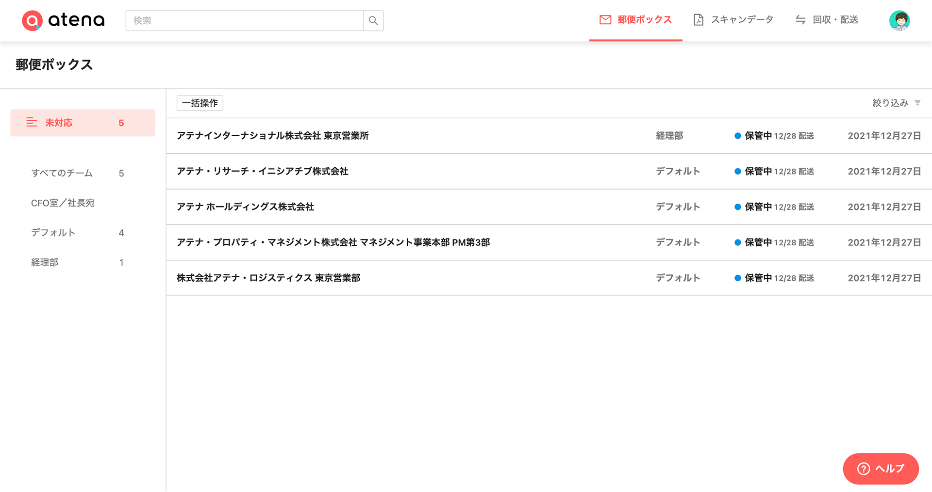
Task: Select 経理部 team in sidebar
Action: (45, 262)
